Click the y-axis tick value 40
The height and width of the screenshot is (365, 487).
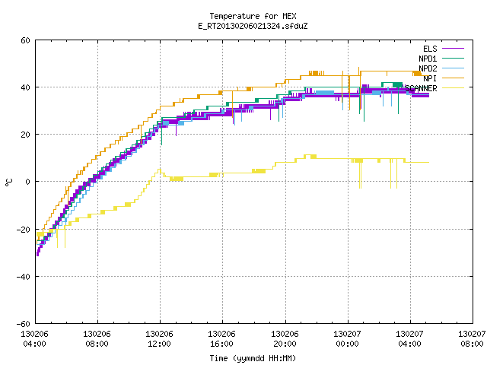pyautogui.click(x=25, y=87)
